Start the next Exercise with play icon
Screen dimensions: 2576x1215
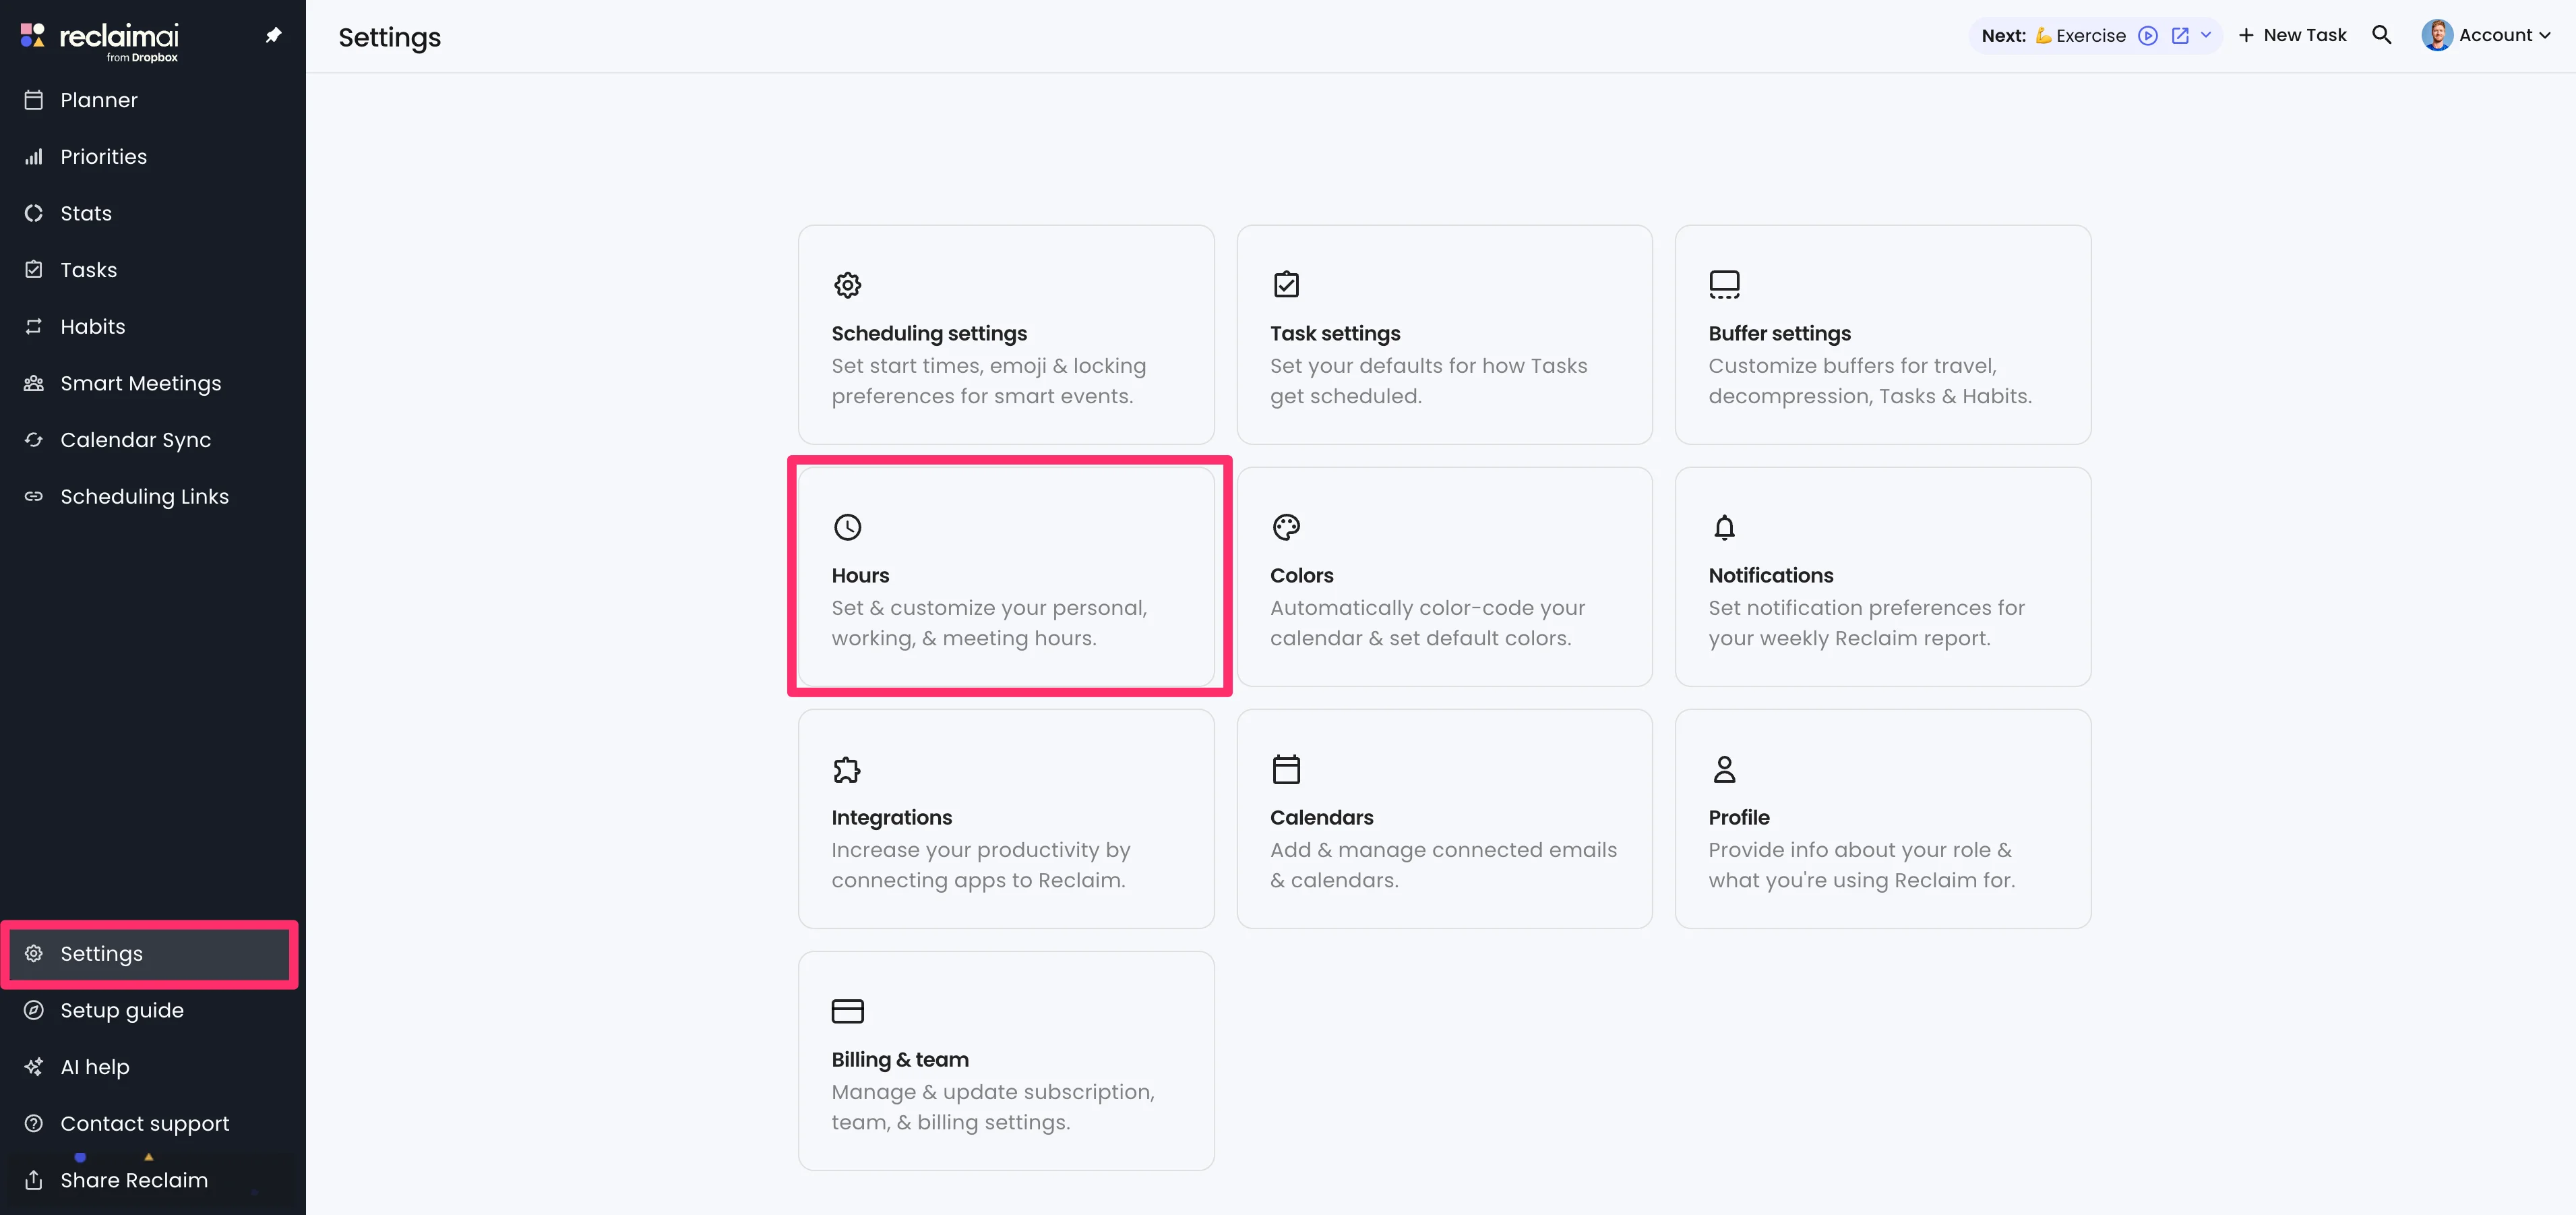(x=2147, y=36)
